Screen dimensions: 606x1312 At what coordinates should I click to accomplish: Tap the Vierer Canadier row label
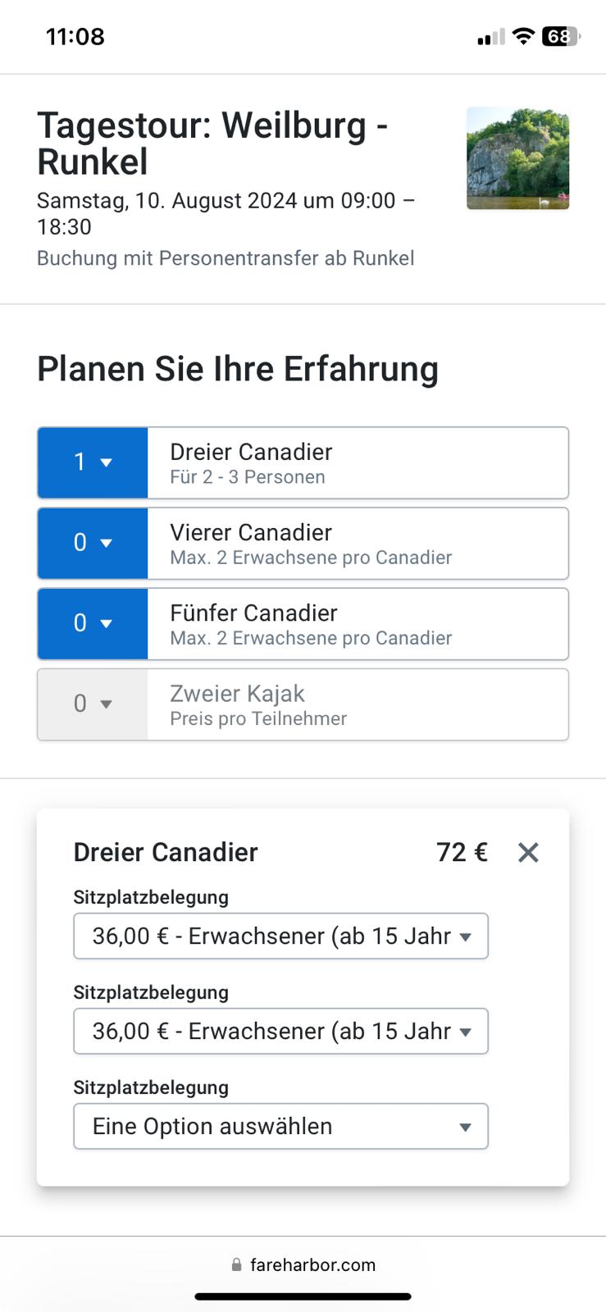[251, 533]
